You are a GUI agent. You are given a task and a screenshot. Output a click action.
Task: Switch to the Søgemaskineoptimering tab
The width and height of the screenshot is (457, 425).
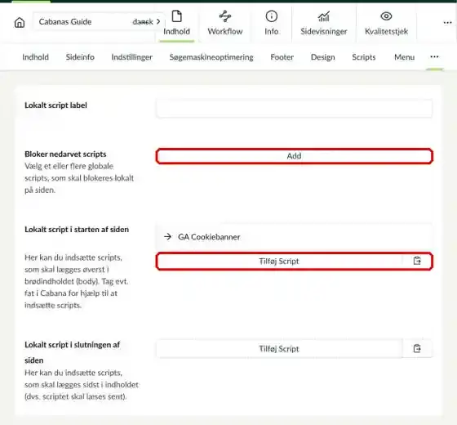[x=211, y=57]
